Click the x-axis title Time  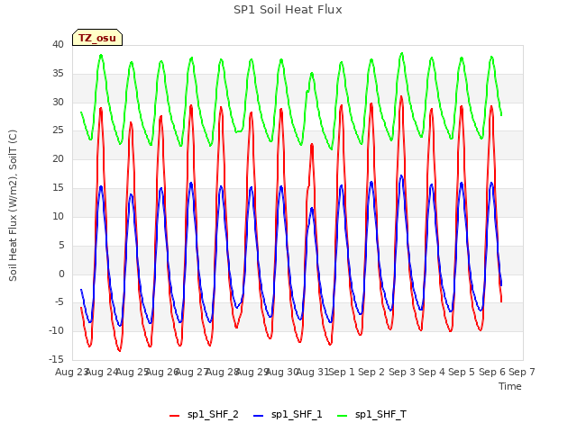click(510, 386)
